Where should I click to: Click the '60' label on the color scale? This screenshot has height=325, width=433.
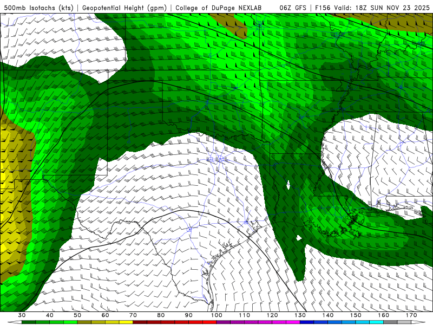point(105,315)
